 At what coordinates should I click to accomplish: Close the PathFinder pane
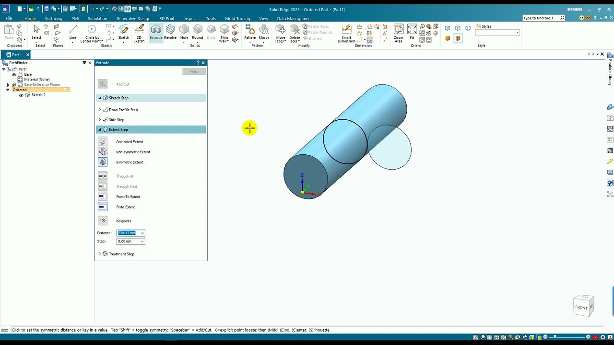[x=90, y=63]
